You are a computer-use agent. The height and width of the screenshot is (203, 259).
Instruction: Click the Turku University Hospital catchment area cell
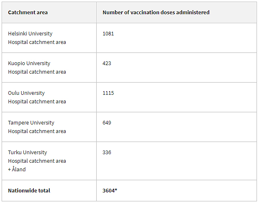point(49,161)
